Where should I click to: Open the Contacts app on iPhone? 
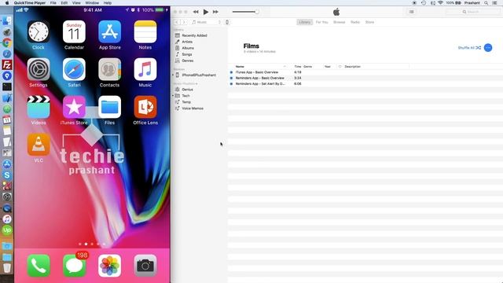coord(110,70)
